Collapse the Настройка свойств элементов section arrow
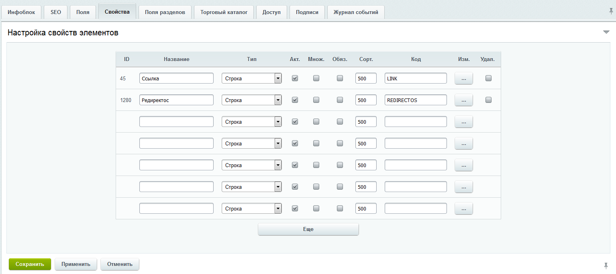This screenshot has height=274, width=616. tap(606, 32)
